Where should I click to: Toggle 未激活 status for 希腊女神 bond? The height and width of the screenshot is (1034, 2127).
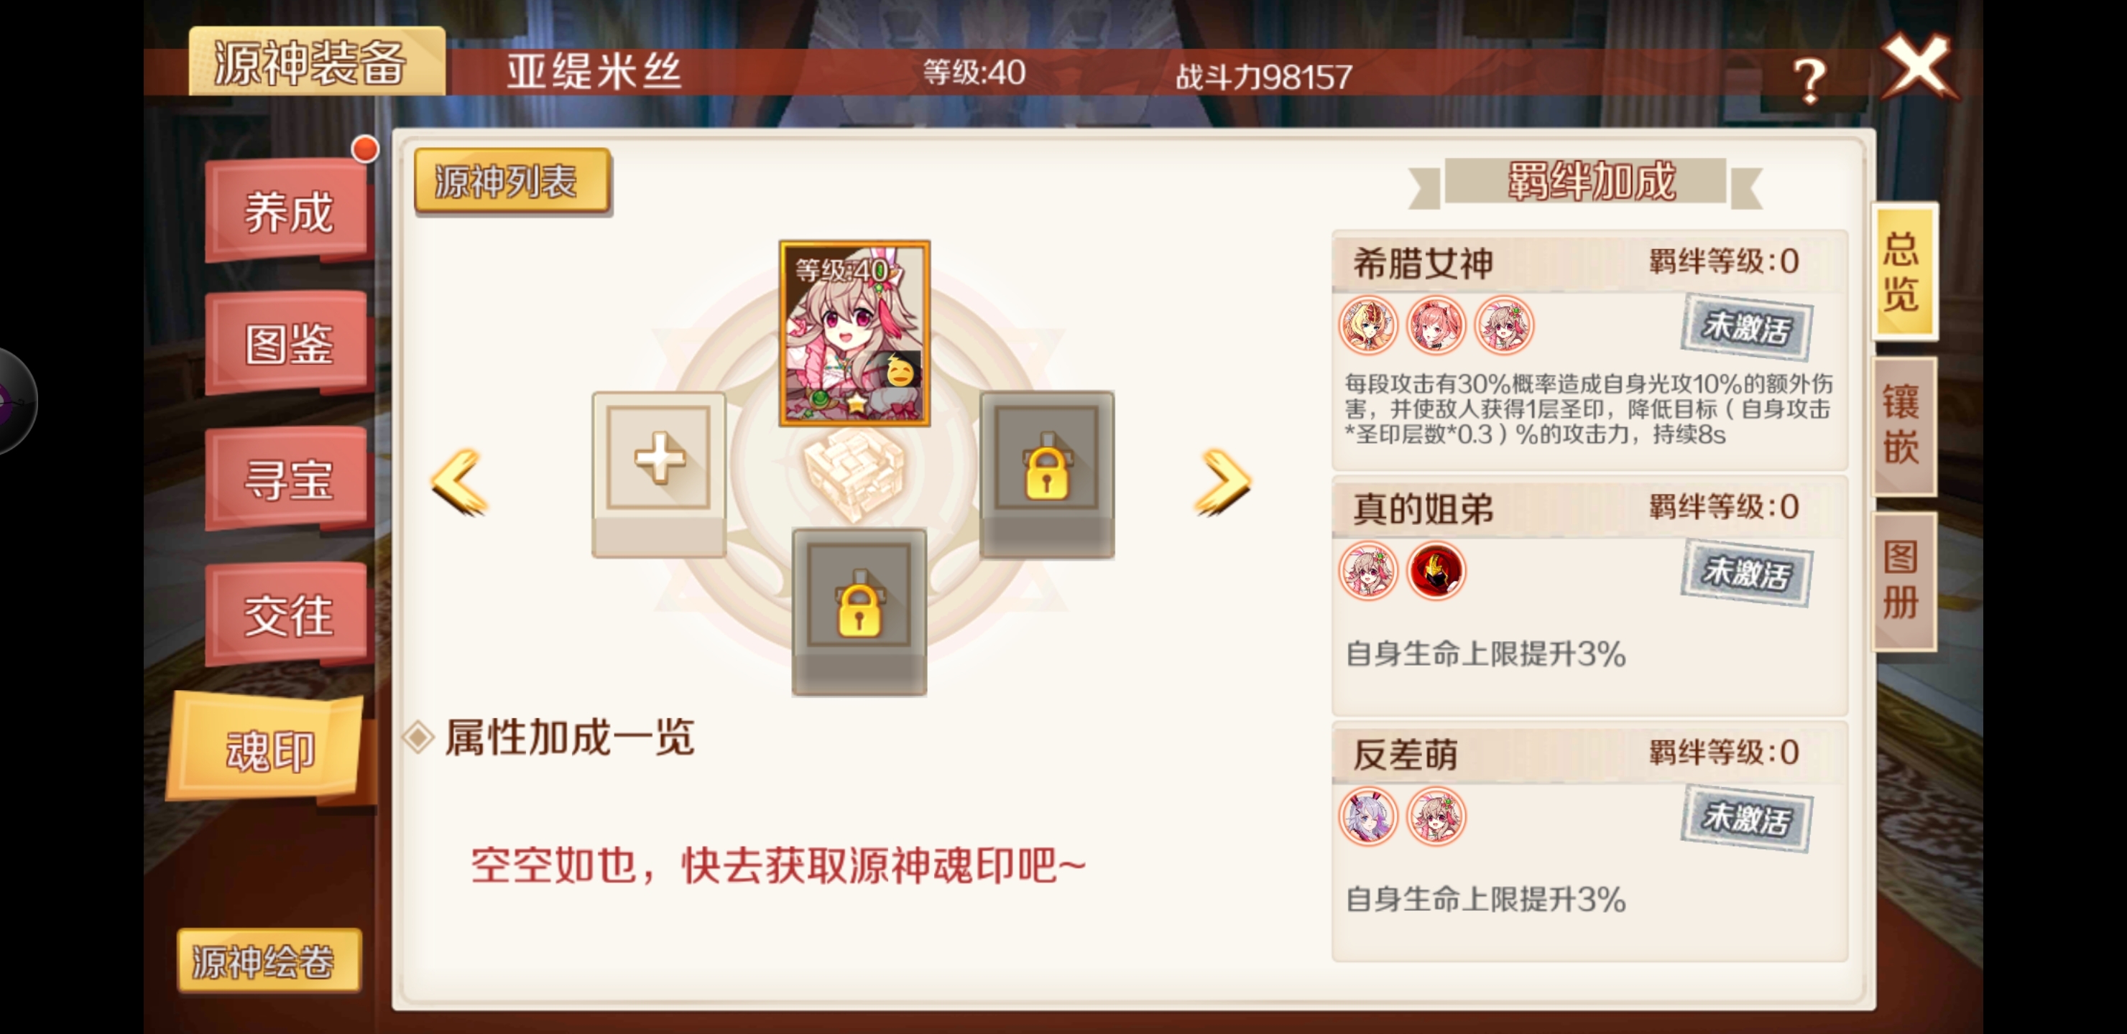click(x=1747, y=327)
